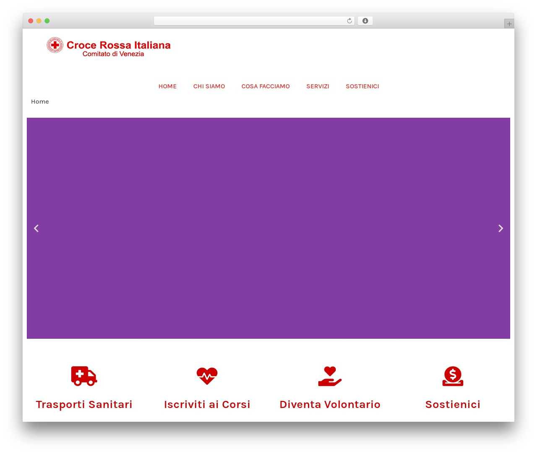
Task: Open the Sostienici heading link
Action: coord(453,404)
